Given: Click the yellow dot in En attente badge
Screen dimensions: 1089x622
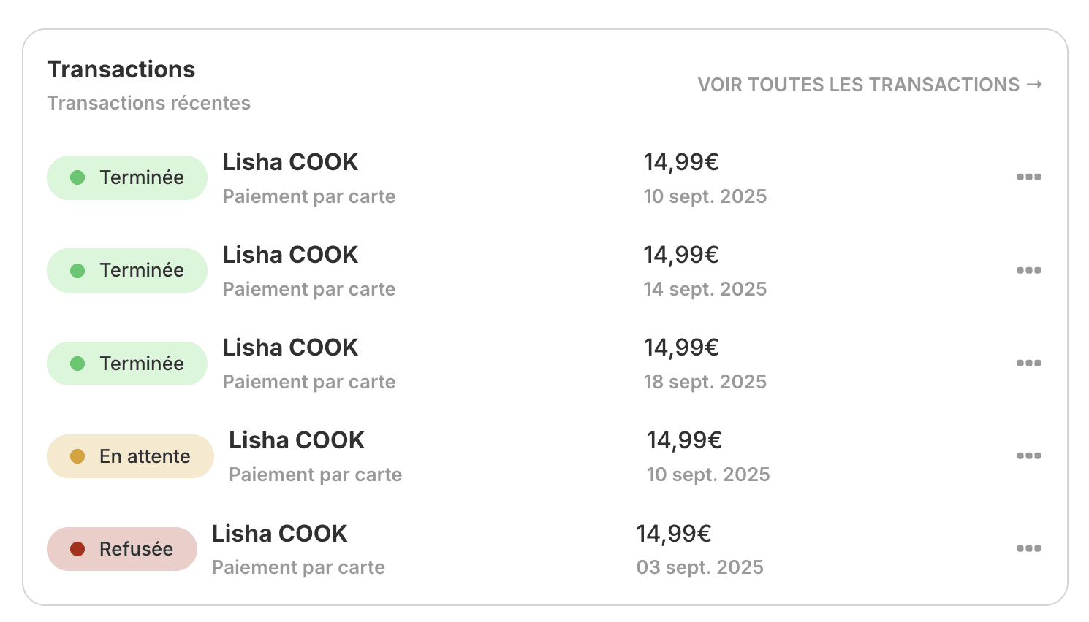Looking at the screenshot, I should (x=77, y=456).
